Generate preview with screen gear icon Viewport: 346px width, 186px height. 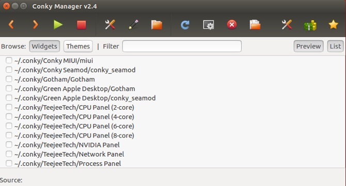tap(209, 25)
